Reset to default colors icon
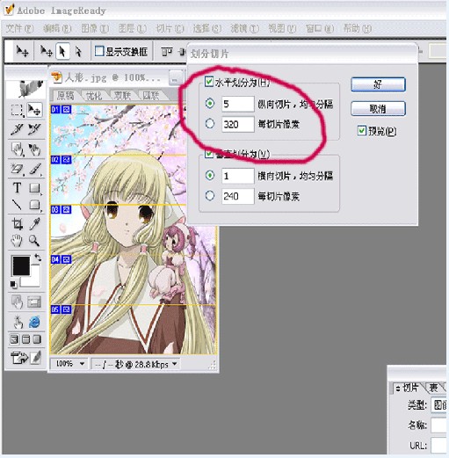Viewport: 449px width, 458px height. click(x=13, y=284)
